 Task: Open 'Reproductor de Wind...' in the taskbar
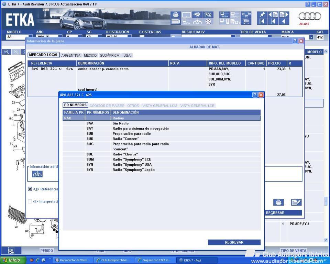coord(73,260)
